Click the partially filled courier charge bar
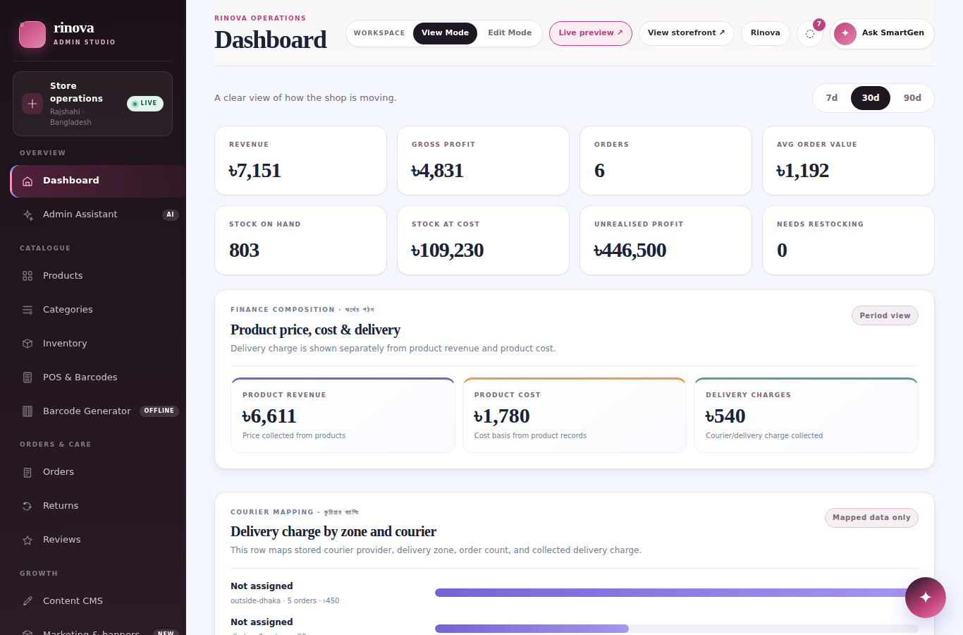 tap(677, 629)
